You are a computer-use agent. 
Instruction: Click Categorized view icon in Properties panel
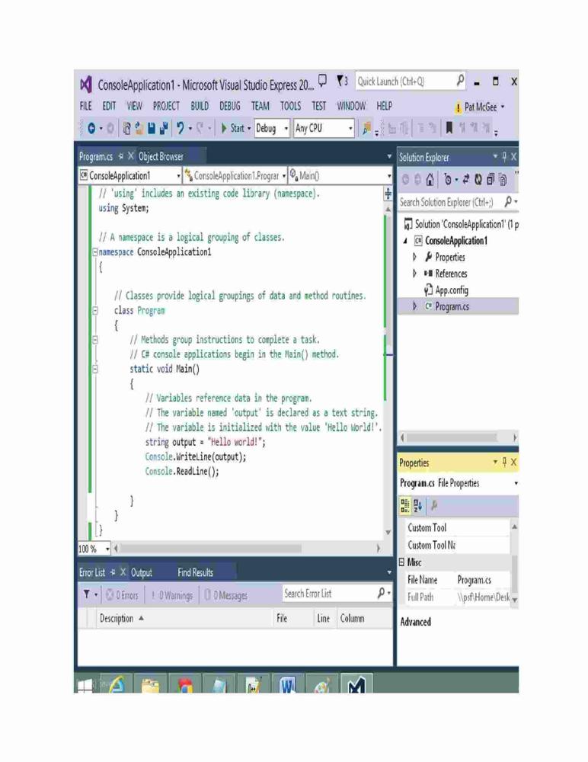(x=404, y=506)
